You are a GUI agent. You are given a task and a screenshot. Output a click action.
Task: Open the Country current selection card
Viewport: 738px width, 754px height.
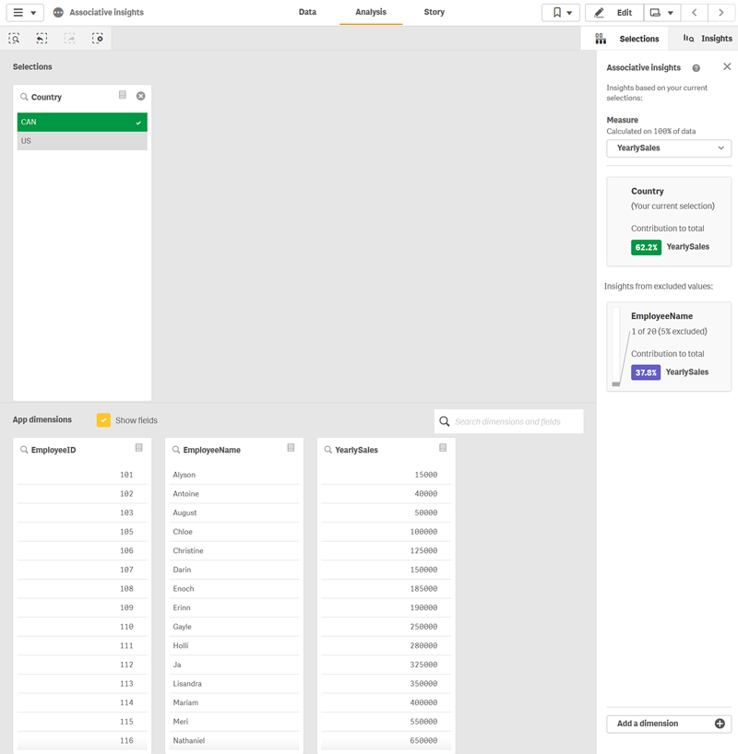[x=669, y=221]
